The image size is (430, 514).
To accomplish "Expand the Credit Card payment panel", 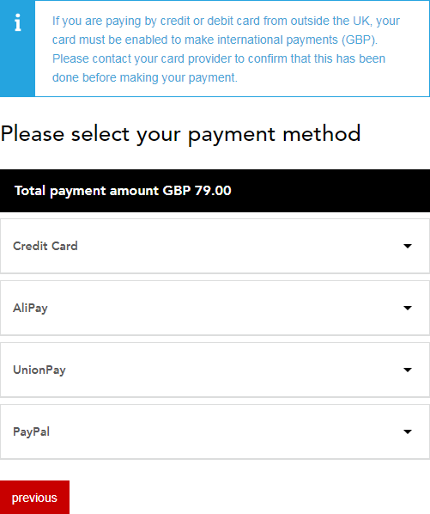I will (x=215, y=246).
